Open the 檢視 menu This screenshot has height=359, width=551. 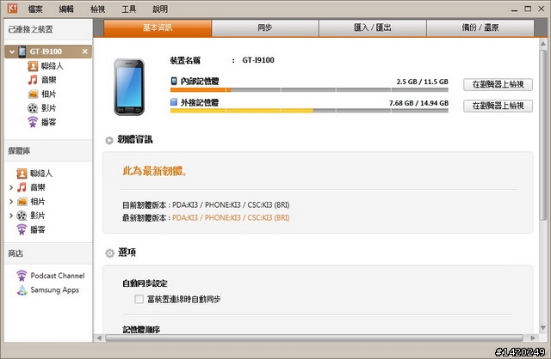[97, 9]
